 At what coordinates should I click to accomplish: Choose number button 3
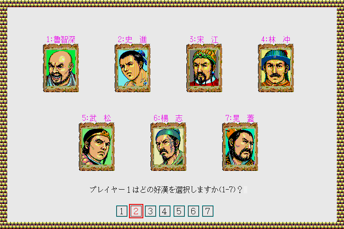[x=150, y=211]
